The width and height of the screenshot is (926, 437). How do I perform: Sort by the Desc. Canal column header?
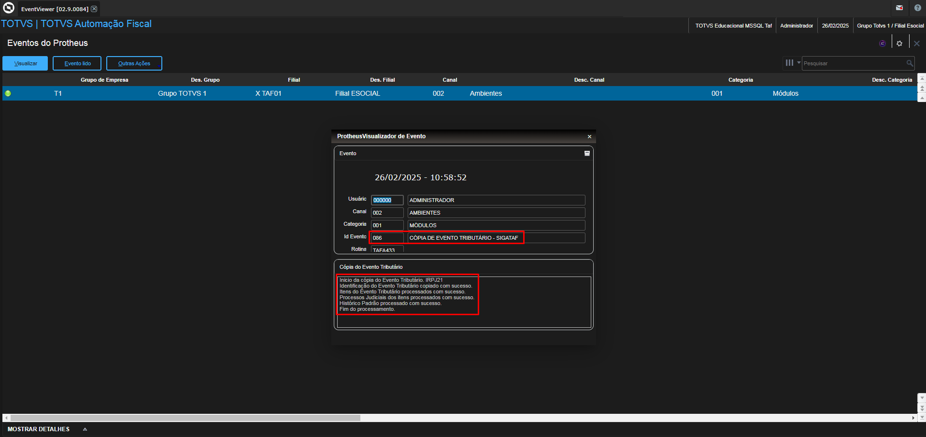589,80
